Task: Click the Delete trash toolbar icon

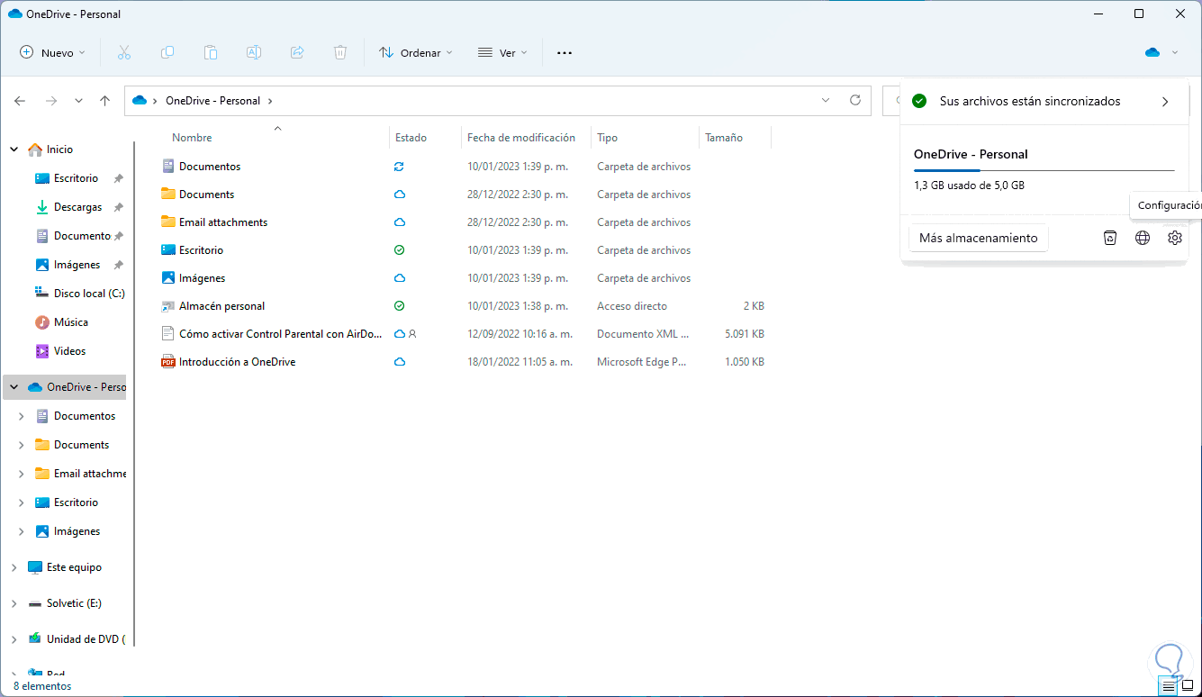Action: 340,52
